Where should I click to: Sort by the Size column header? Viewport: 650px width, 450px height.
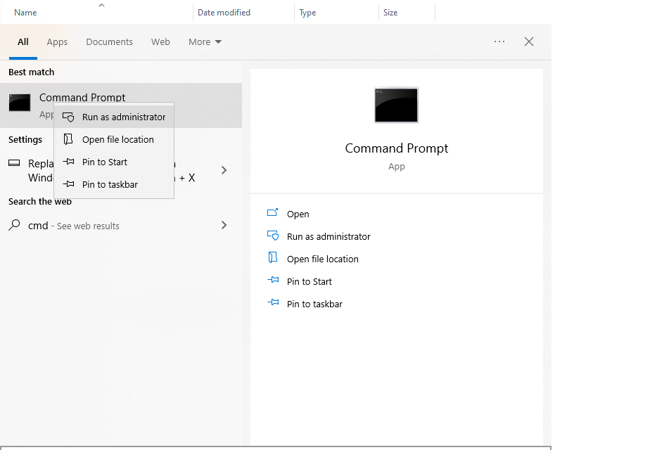[x=390, y=13]
